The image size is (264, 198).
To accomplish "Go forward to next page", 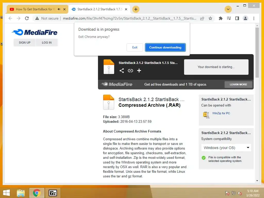I will pos(19,18).
